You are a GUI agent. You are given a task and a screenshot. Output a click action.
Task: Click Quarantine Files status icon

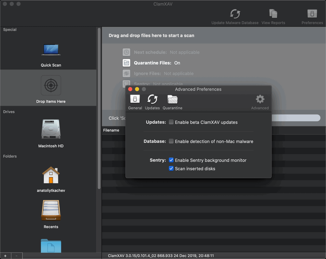click(x=126, y=63)
